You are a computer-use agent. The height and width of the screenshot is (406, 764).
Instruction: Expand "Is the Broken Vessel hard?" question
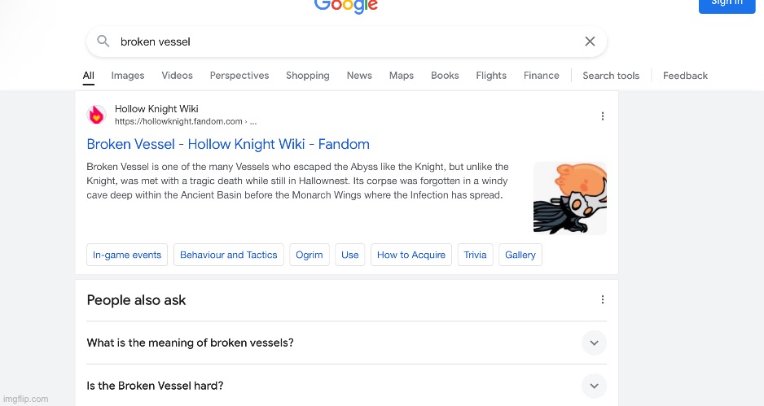tap(594, 386)
